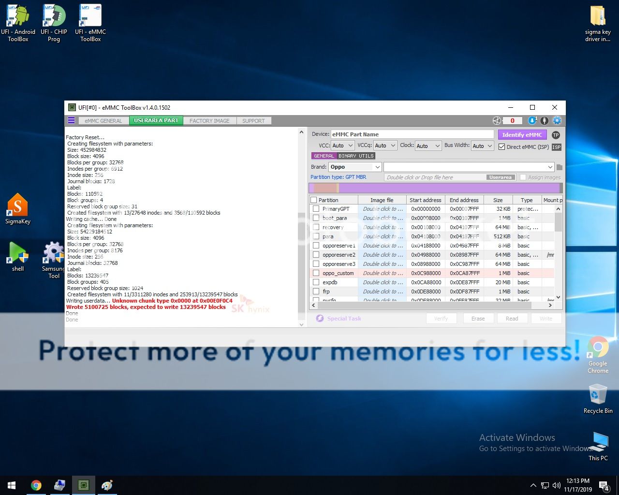Check the expdb partition checkbox
619x495 pixels.
coord(316,282)
